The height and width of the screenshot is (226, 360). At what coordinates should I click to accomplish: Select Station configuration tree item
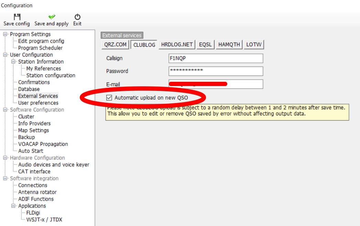[x=51, y=76]
